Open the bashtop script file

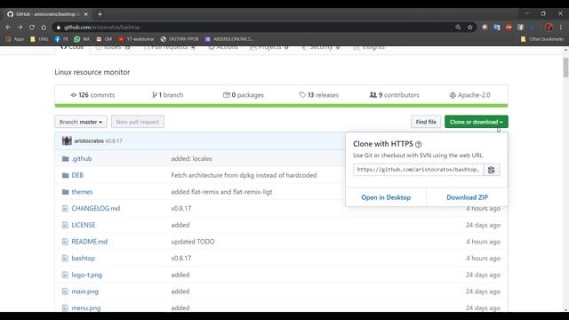[83, 259]
